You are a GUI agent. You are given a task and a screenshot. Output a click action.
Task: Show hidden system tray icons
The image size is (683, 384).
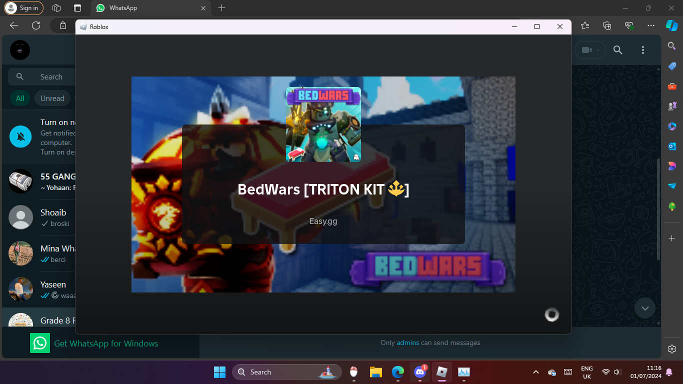[x=536, y=372]
